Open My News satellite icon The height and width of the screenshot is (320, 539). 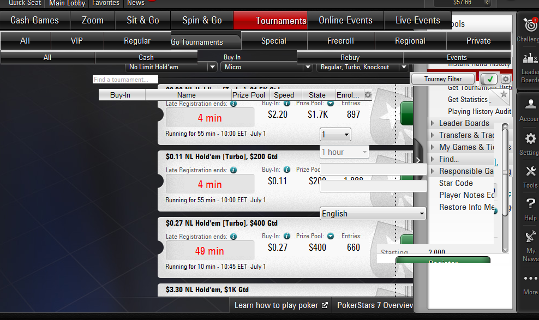pyautogui.click(x=530, y=237)
